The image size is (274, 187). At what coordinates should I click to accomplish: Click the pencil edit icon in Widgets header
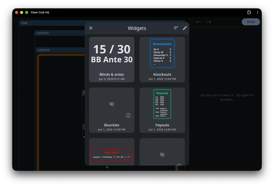click(x=185, y=28)
